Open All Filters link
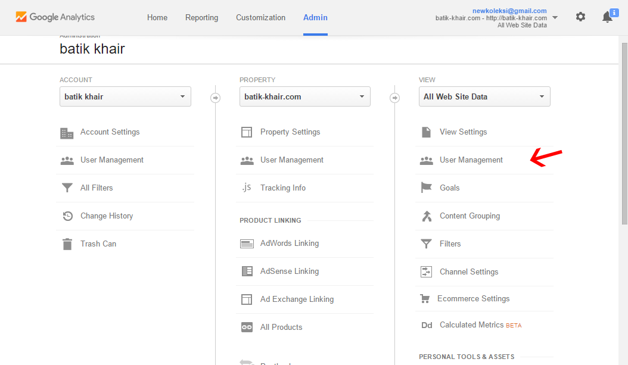The height and width of the screenshot is (365, 628). tap(97, 188)
